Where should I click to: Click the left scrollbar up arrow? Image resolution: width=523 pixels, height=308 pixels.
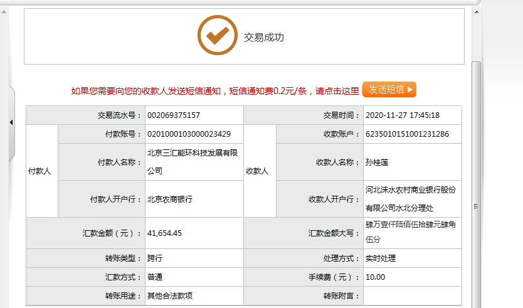point(4,12)
